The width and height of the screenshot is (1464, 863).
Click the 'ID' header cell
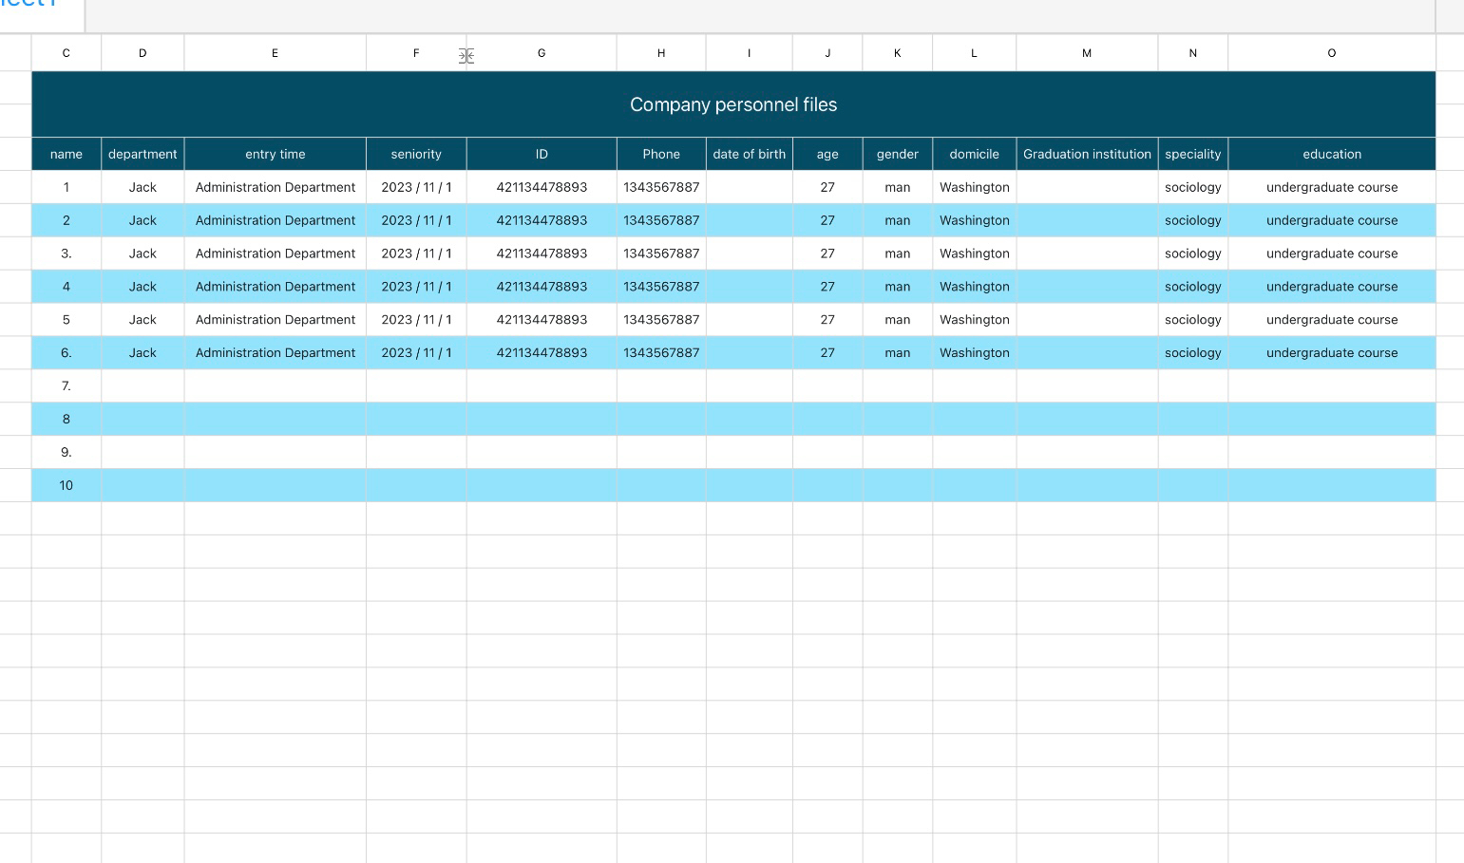[x=542, y=154]
